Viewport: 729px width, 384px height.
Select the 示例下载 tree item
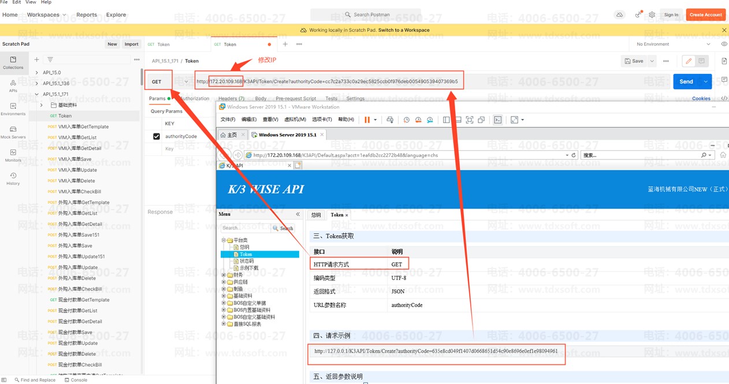pos(249,268)
